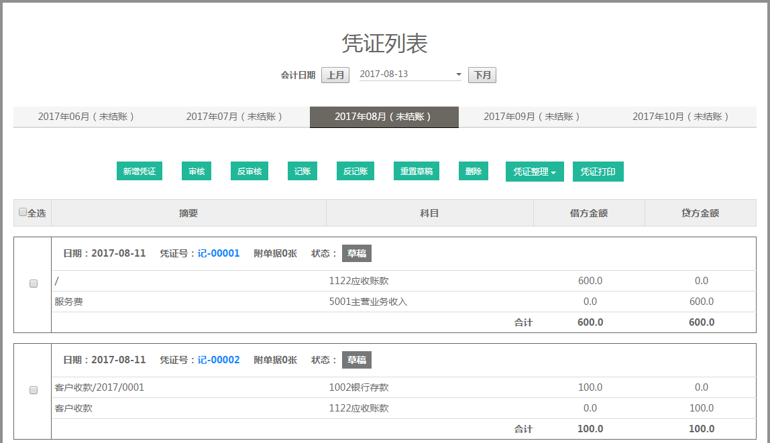This screenshot has height=443, width=770.
Task: Select the checkbox for voucher 记-00002
Action: [34, 391]
